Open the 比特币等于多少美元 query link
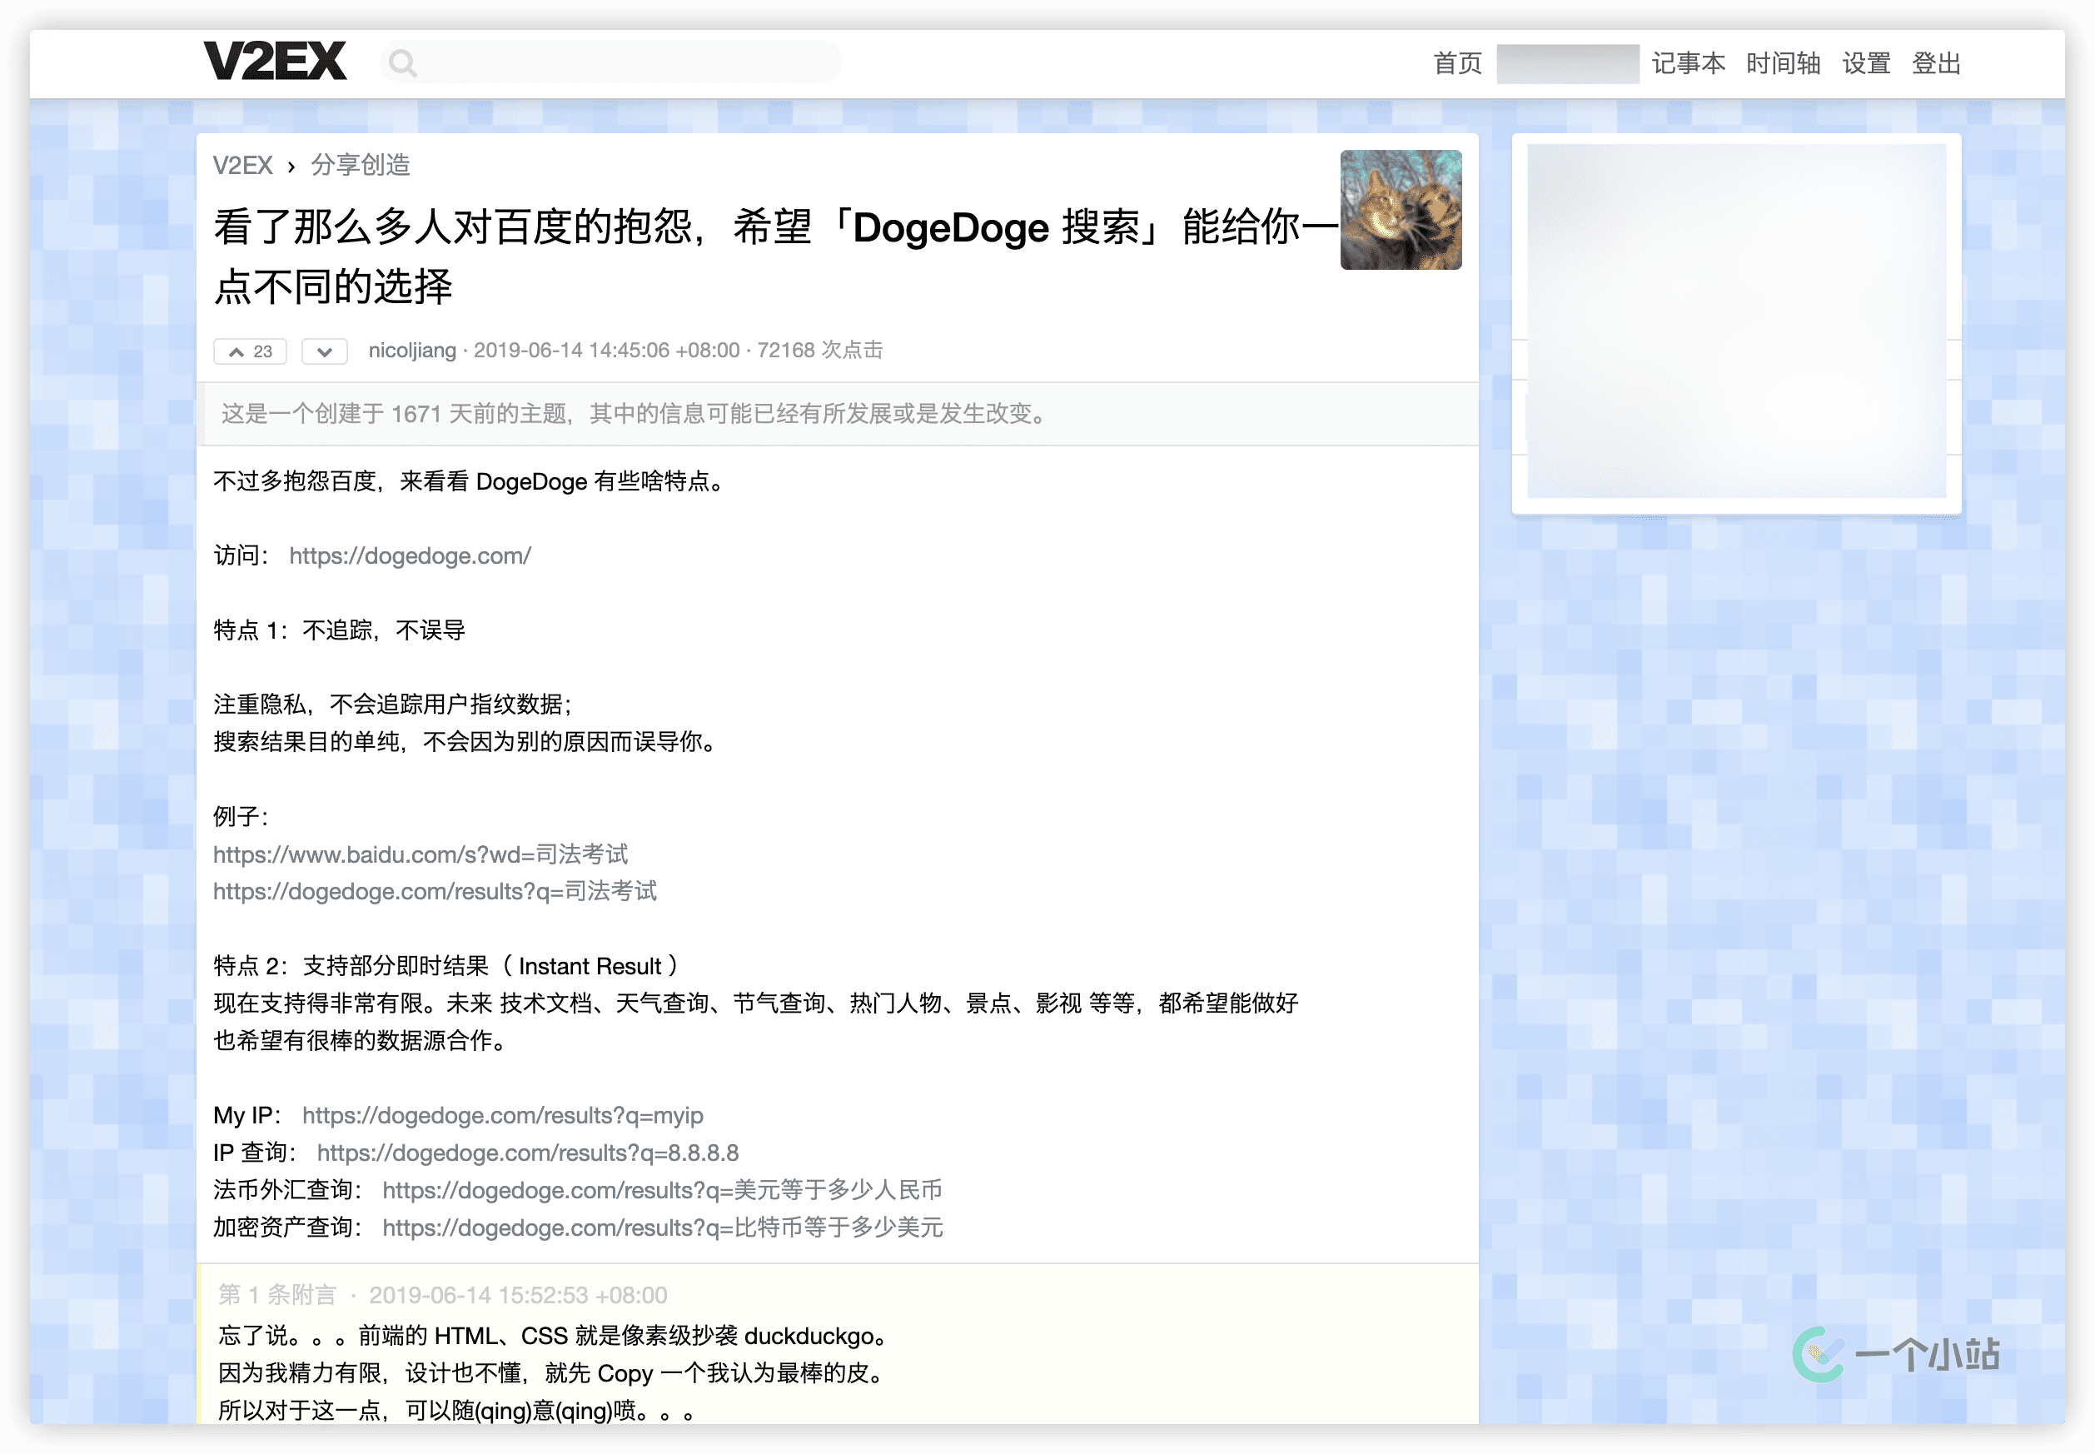The height and width of the screenshot is (1454, 2095). (x=662, y=1227)
